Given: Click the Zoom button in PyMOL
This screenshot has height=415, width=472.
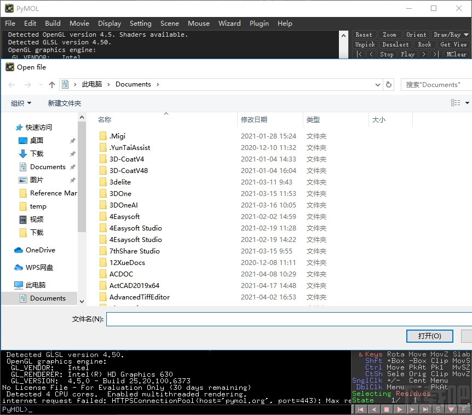Looking at the screenshot, I should coord(389,34).
